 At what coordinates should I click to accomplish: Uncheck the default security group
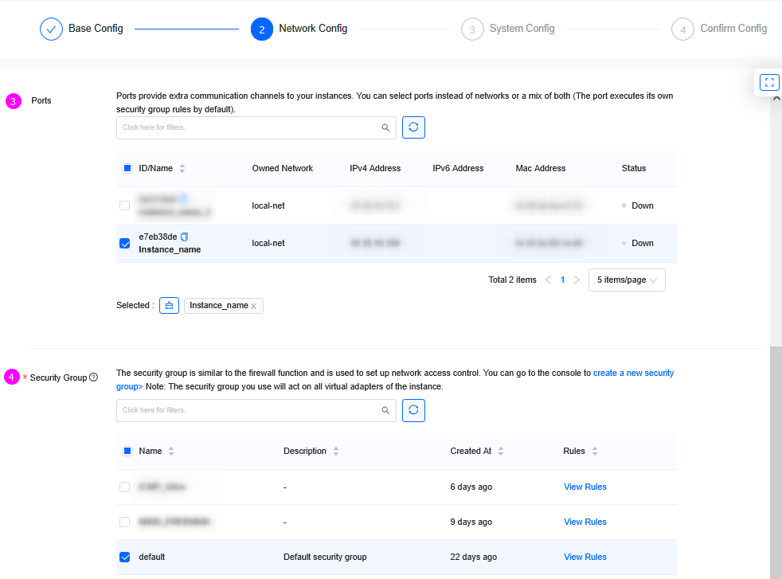coord(125,557)
